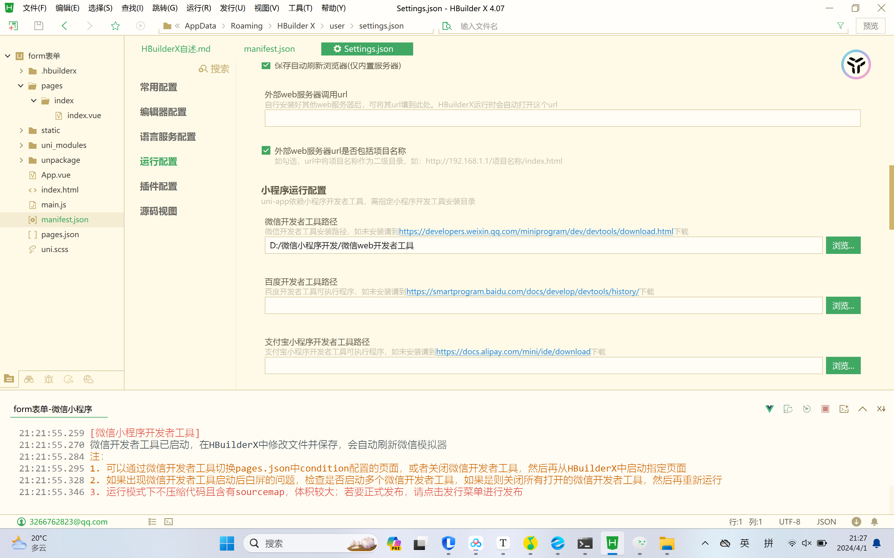Stop the running console with red square

pos(825,409)
